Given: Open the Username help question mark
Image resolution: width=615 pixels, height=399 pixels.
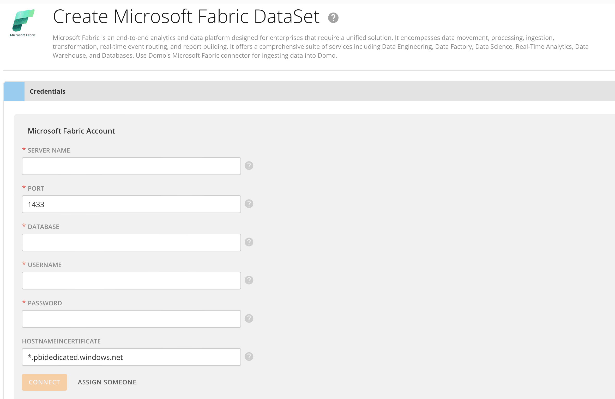Looking at the screenshot, I should 249,280.
